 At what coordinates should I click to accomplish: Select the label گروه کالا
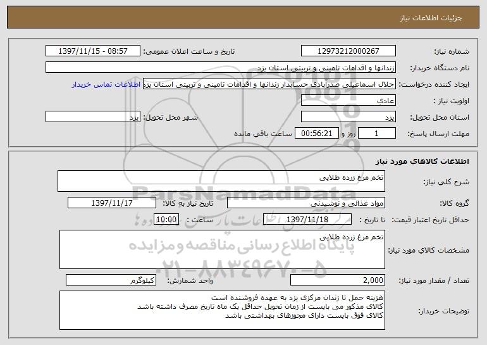coord(454,203)
